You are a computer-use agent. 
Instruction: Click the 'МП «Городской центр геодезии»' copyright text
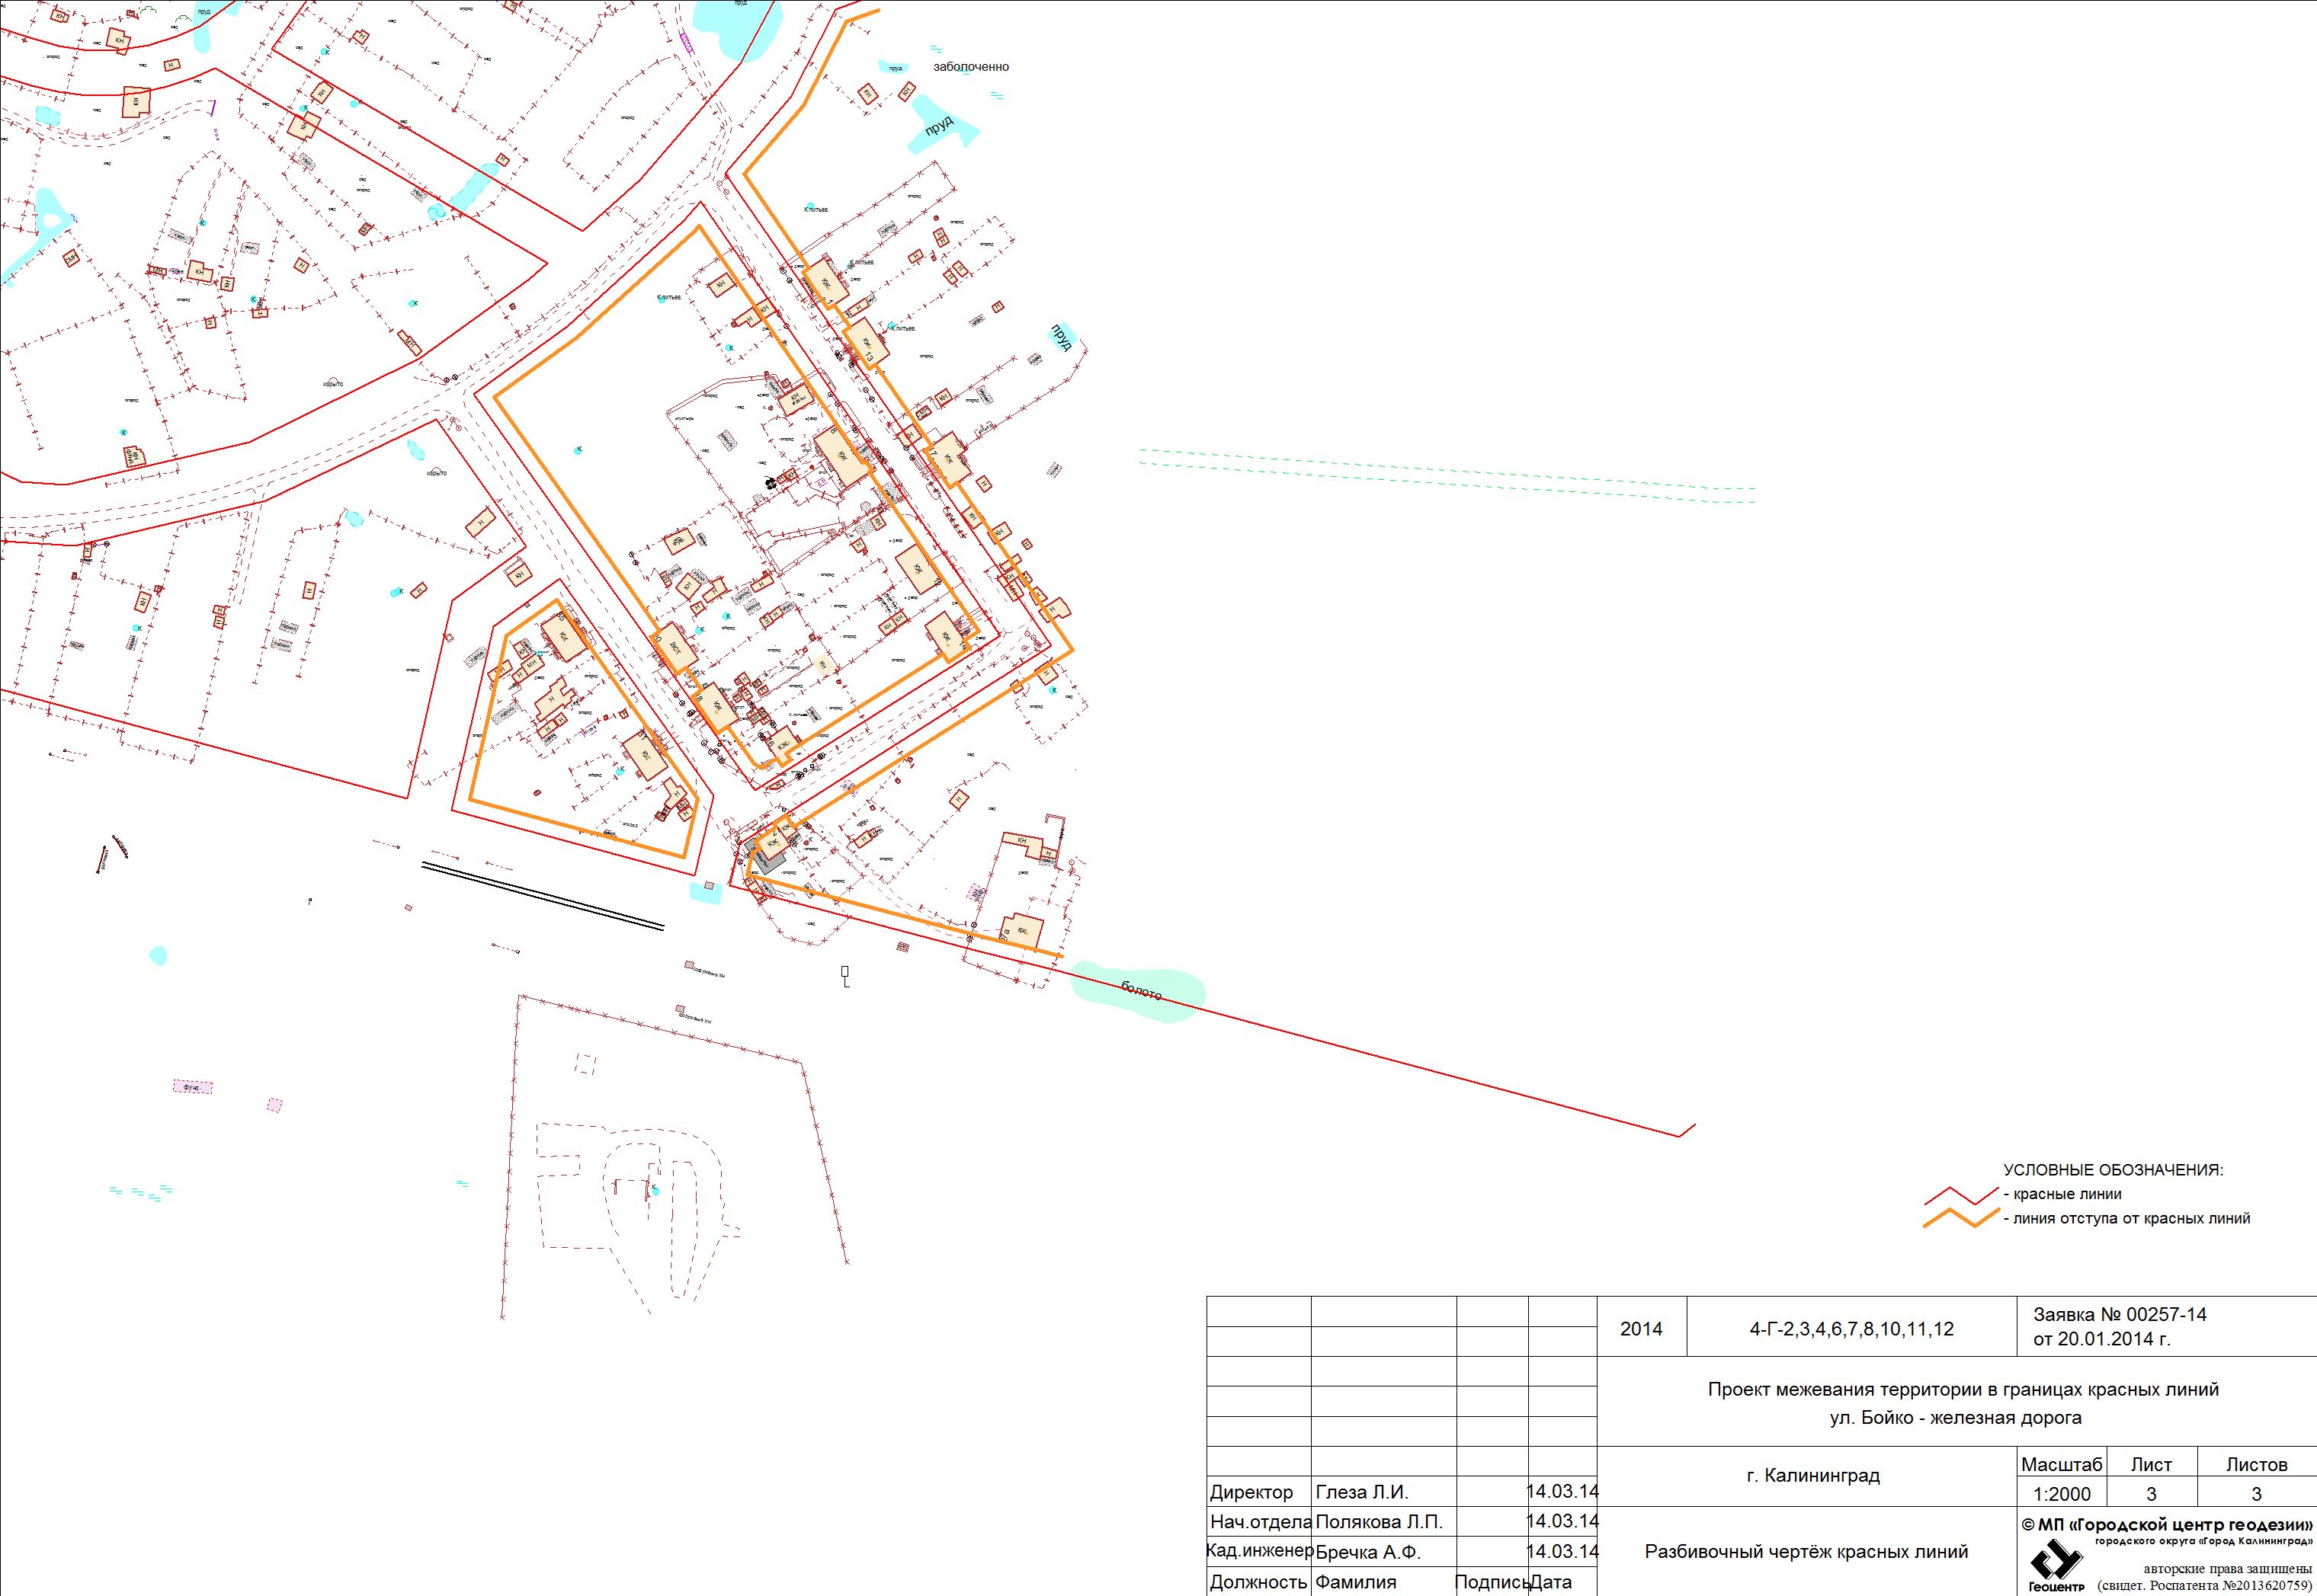[2167, 1525]
